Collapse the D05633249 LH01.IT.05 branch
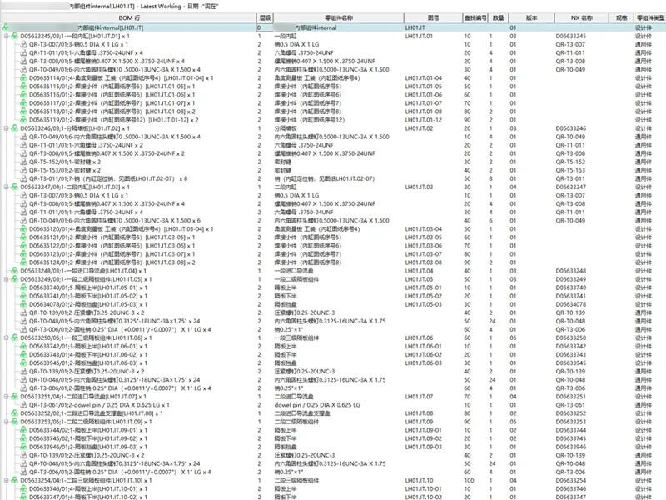The image size is (666, 500). coord(7,279)
